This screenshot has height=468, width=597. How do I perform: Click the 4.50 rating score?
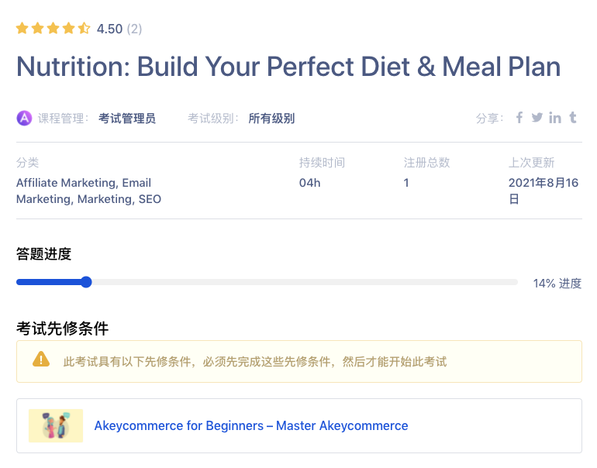pos(109,29)
